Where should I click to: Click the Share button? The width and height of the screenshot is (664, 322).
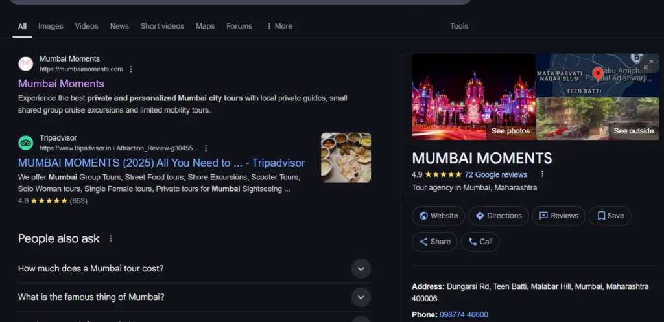434,242
